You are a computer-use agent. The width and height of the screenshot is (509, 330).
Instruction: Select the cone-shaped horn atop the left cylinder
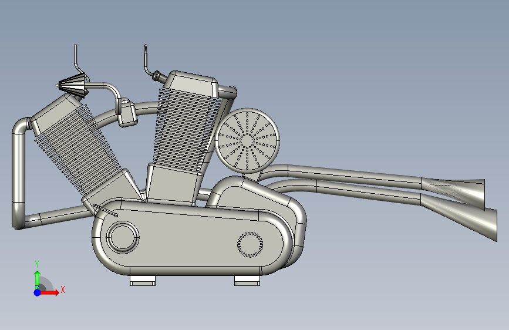tap(73, 86)
